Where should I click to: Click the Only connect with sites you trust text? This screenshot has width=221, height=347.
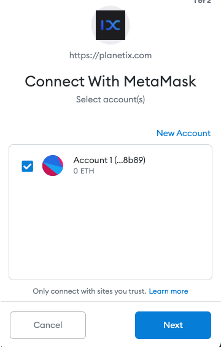point(90,291)
